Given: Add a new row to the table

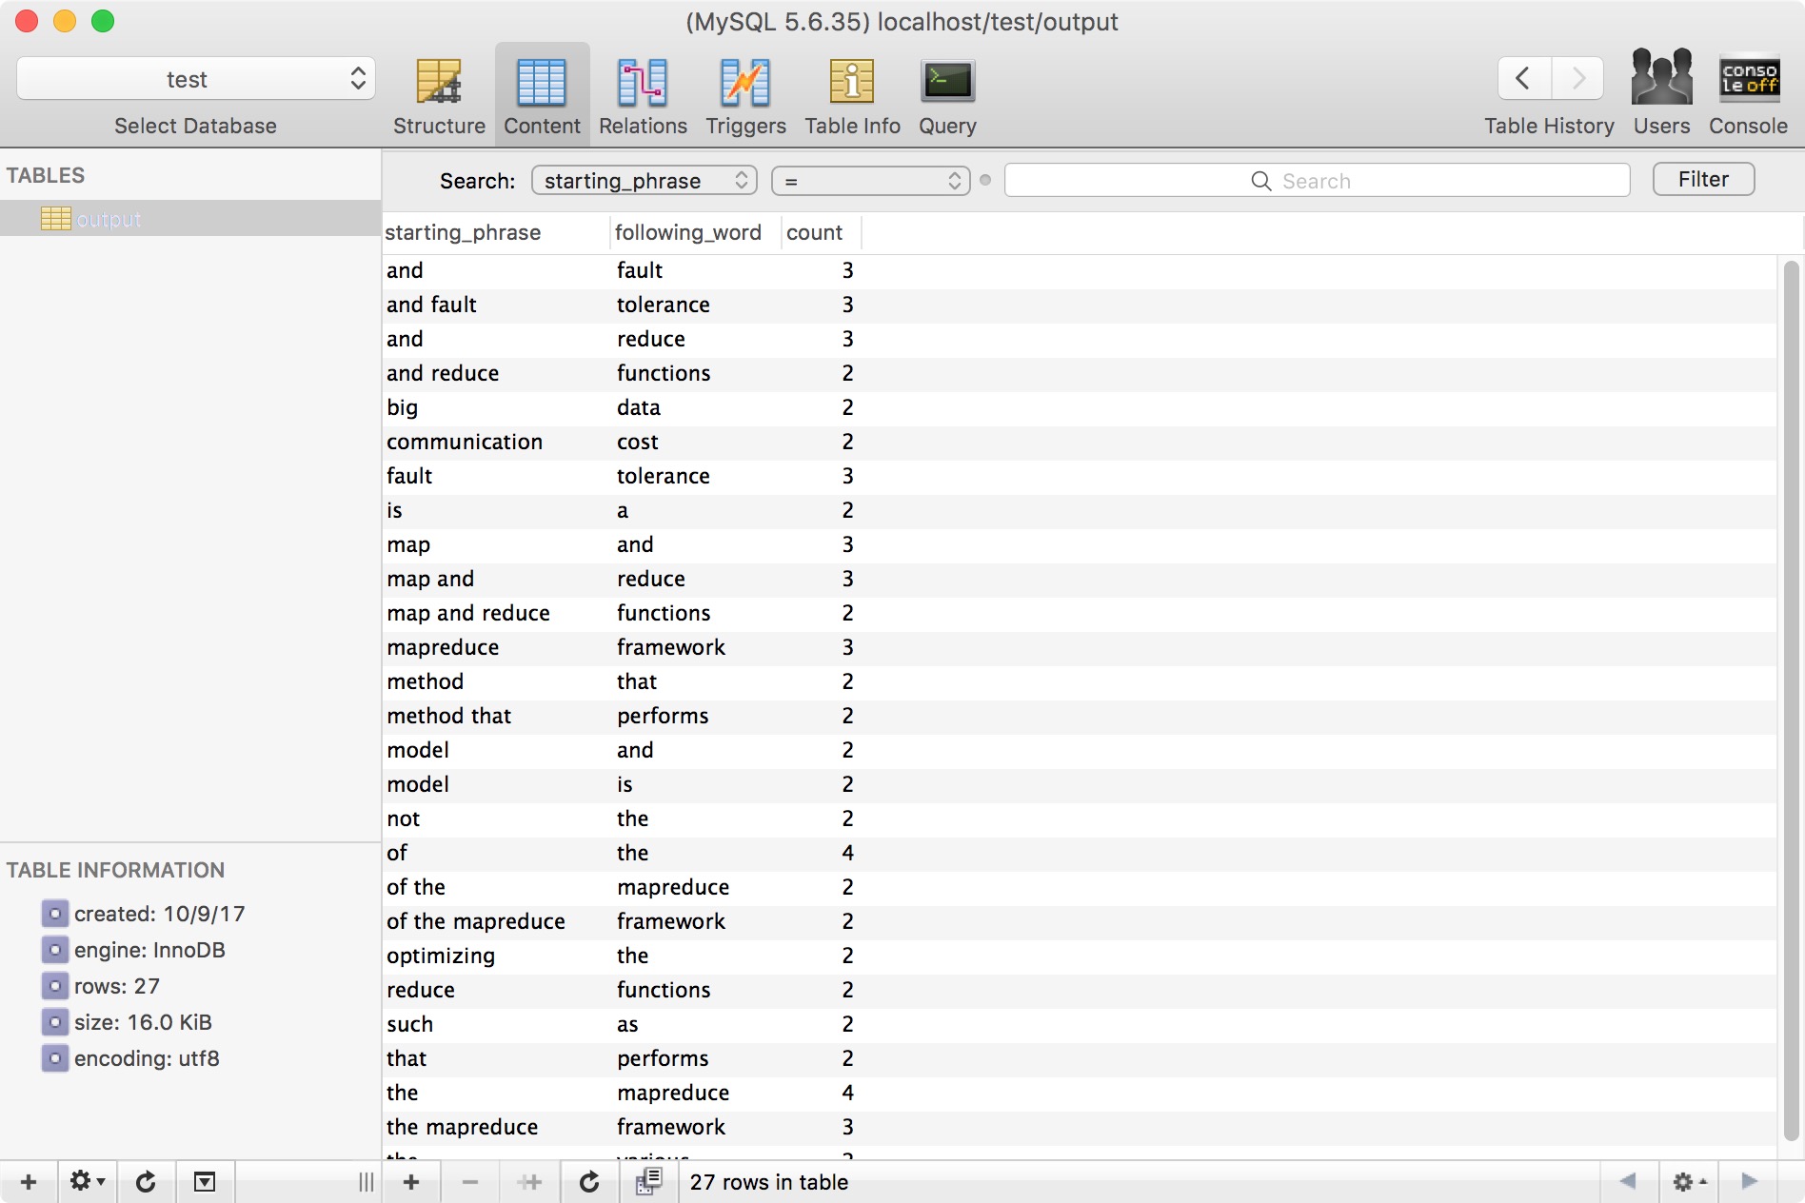Looking at the screenshot, I should coord(411,1182).
